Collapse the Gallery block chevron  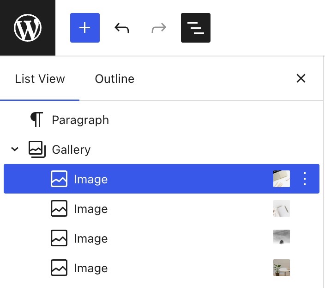[x=15, y=149]
